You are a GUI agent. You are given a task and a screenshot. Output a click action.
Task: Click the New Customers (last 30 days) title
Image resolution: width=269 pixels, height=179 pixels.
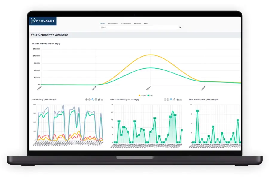pos(125,100)
